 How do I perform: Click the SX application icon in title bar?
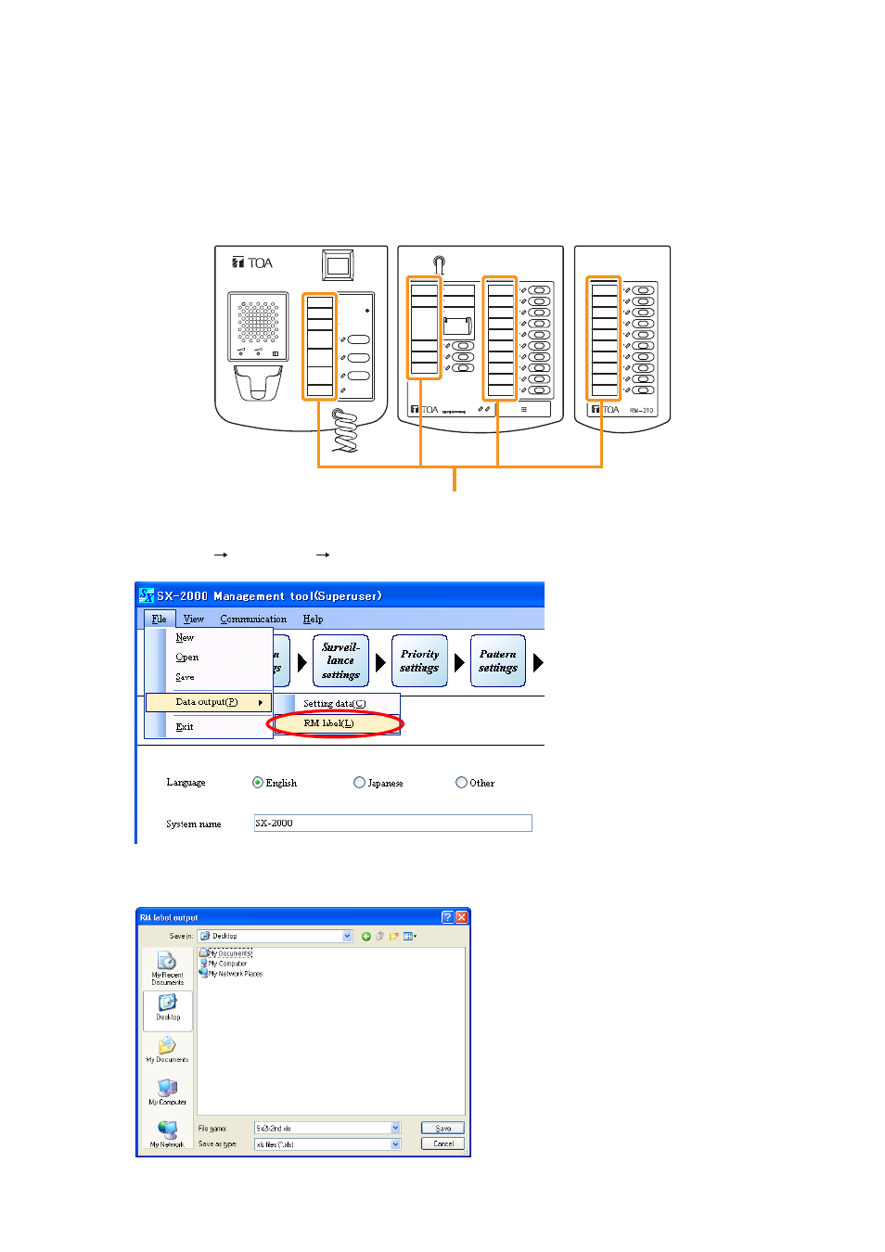pos(147,595)
